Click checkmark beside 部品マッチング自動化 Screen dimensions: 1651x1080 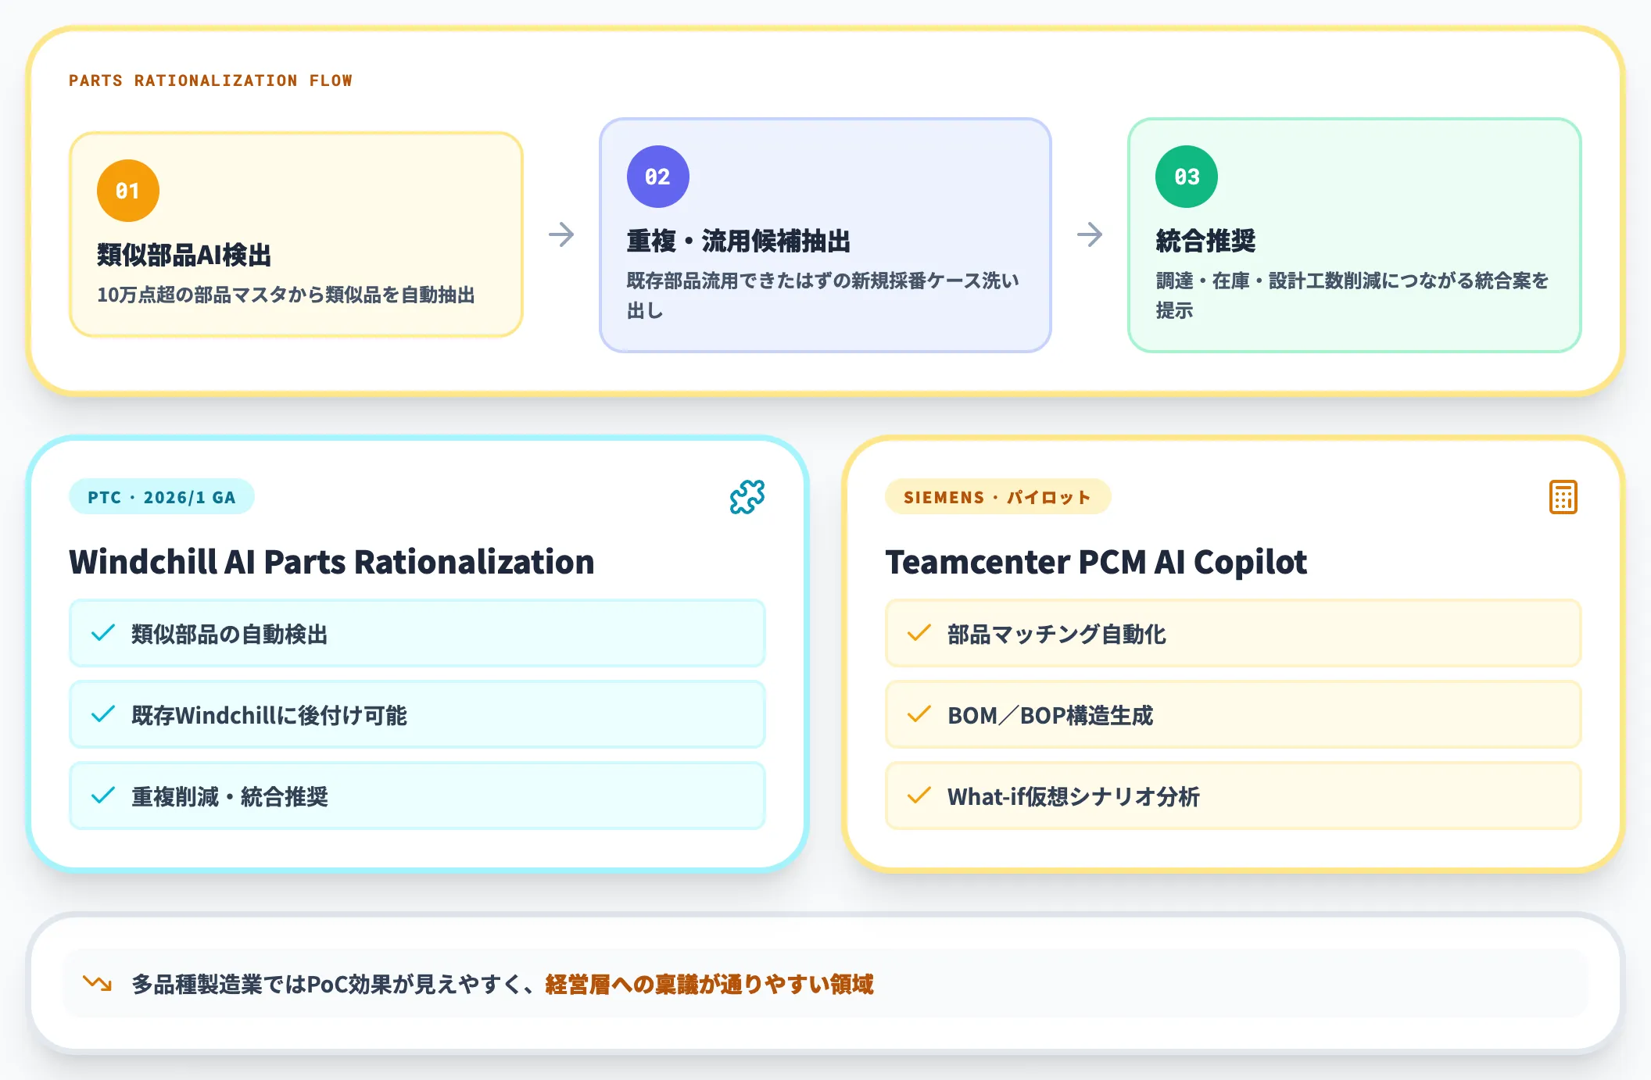[919, 633]
